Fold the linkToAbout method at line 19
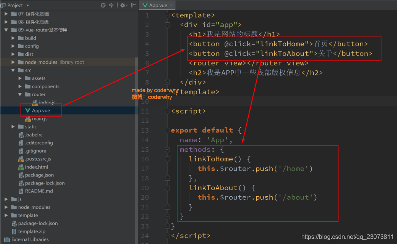The image size is (397, 244). click(x=167, y=188)
